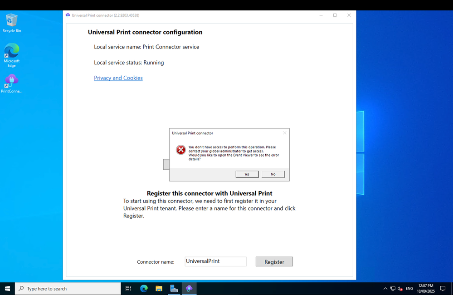Open Microsoft Edge desktop shortcut
The image size is (453, 295).
point(11,55)
